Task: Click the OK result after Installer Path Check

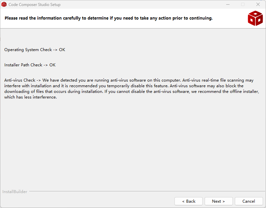Action: [x=52, y=65]
